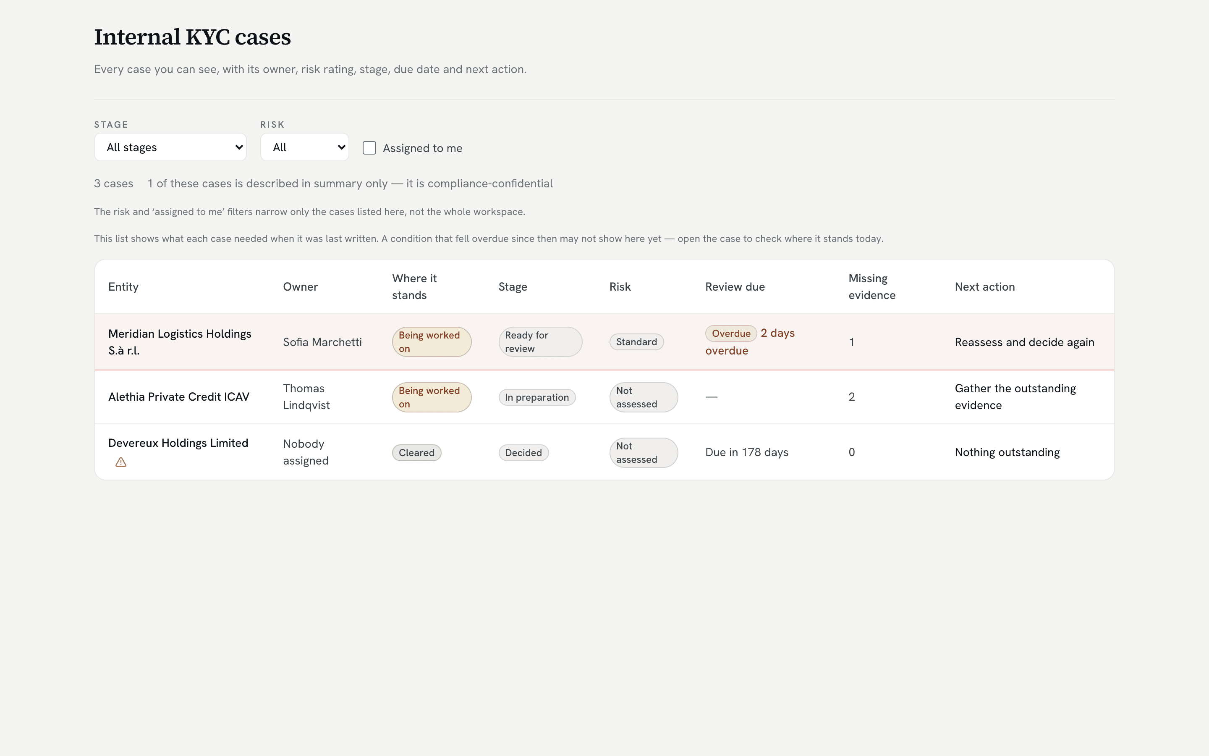Screen dimensions: 1209x756
Task: Click the Due in 178 days text
Action: point(747,452)
